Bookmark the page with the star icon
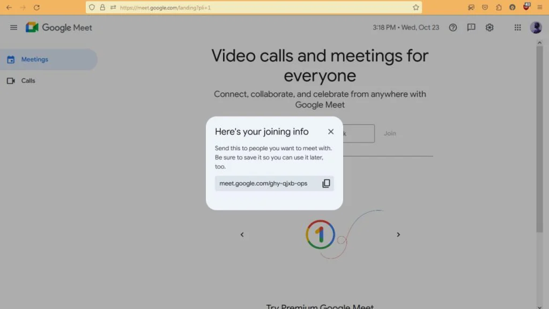 click(x=416, y=8)
